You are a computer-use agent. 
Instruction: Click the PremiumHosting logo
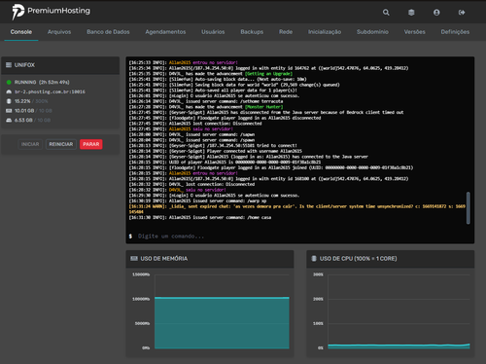point(51,12)
